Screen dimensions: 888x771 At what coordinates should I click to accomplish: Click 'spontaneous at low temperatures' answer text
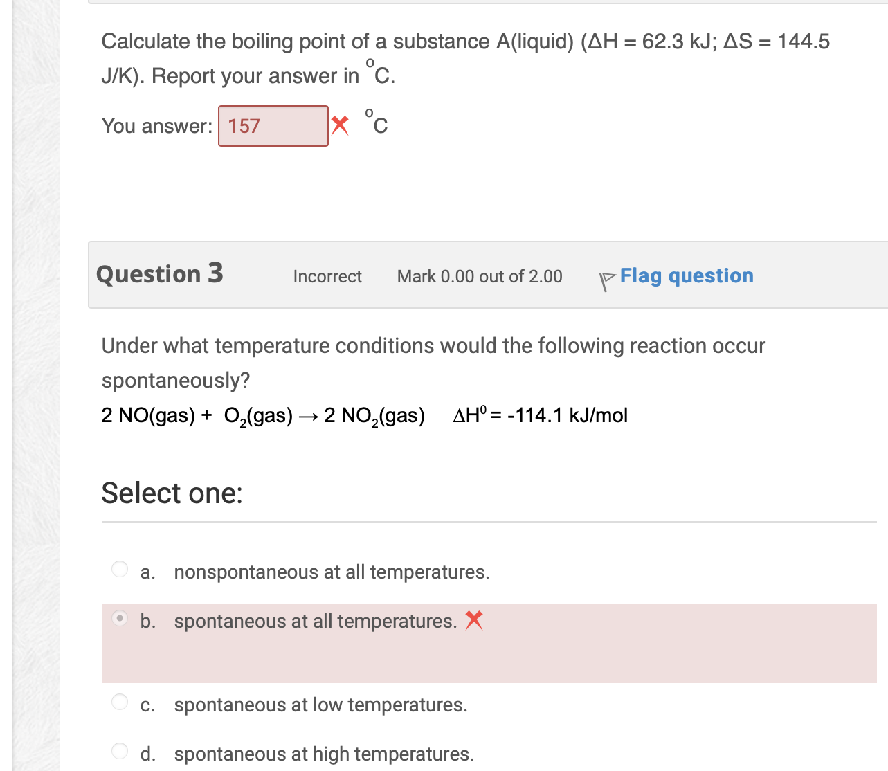point(320,705)
